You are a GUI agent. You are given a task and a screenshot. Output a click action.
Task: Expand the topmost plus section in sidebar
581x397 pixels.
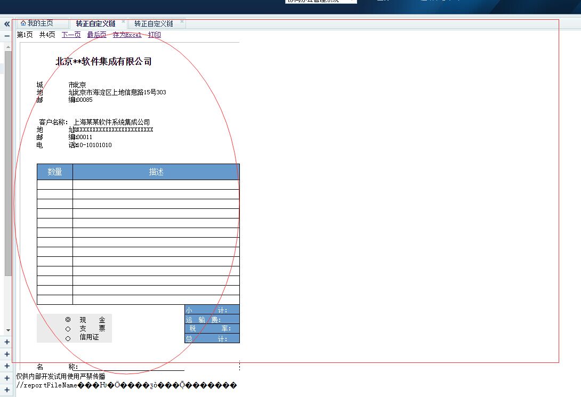pyautogui.click(x=7, y=342)
